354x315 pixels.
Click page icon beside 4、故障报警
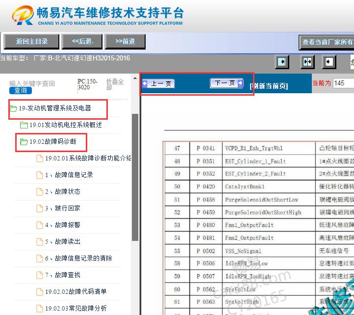(x=40, y=225)
